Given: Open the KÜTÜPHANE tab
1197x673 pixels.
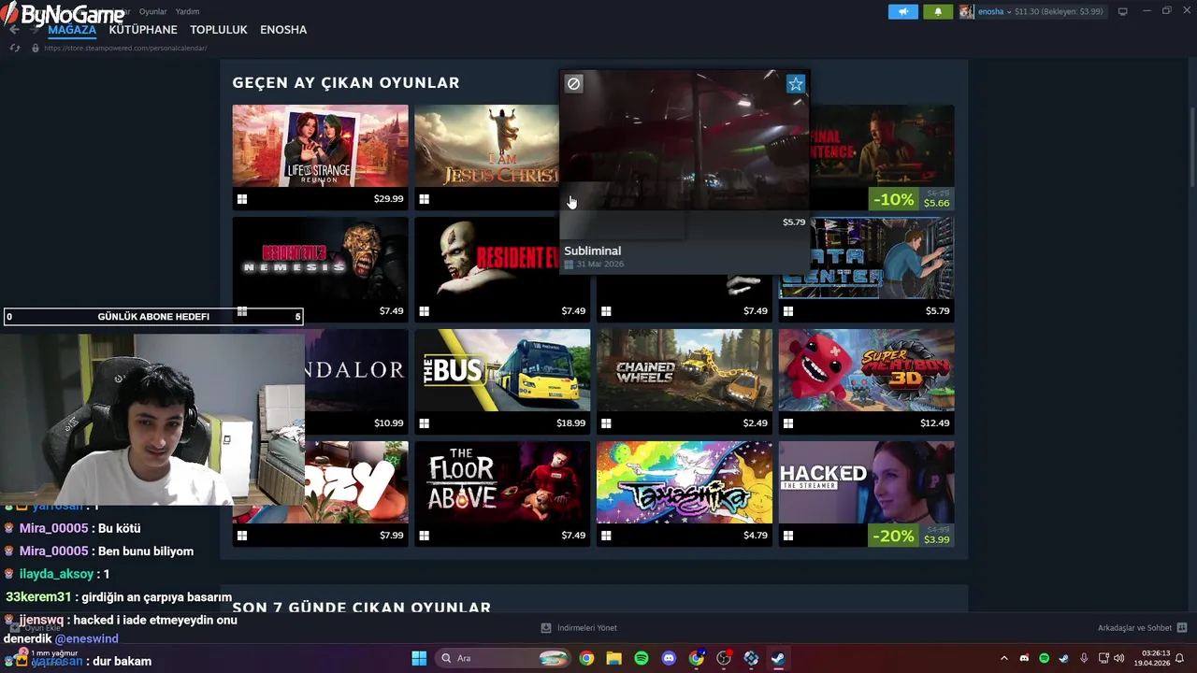Looking at the screenshot, I should [x=143, y=30].
